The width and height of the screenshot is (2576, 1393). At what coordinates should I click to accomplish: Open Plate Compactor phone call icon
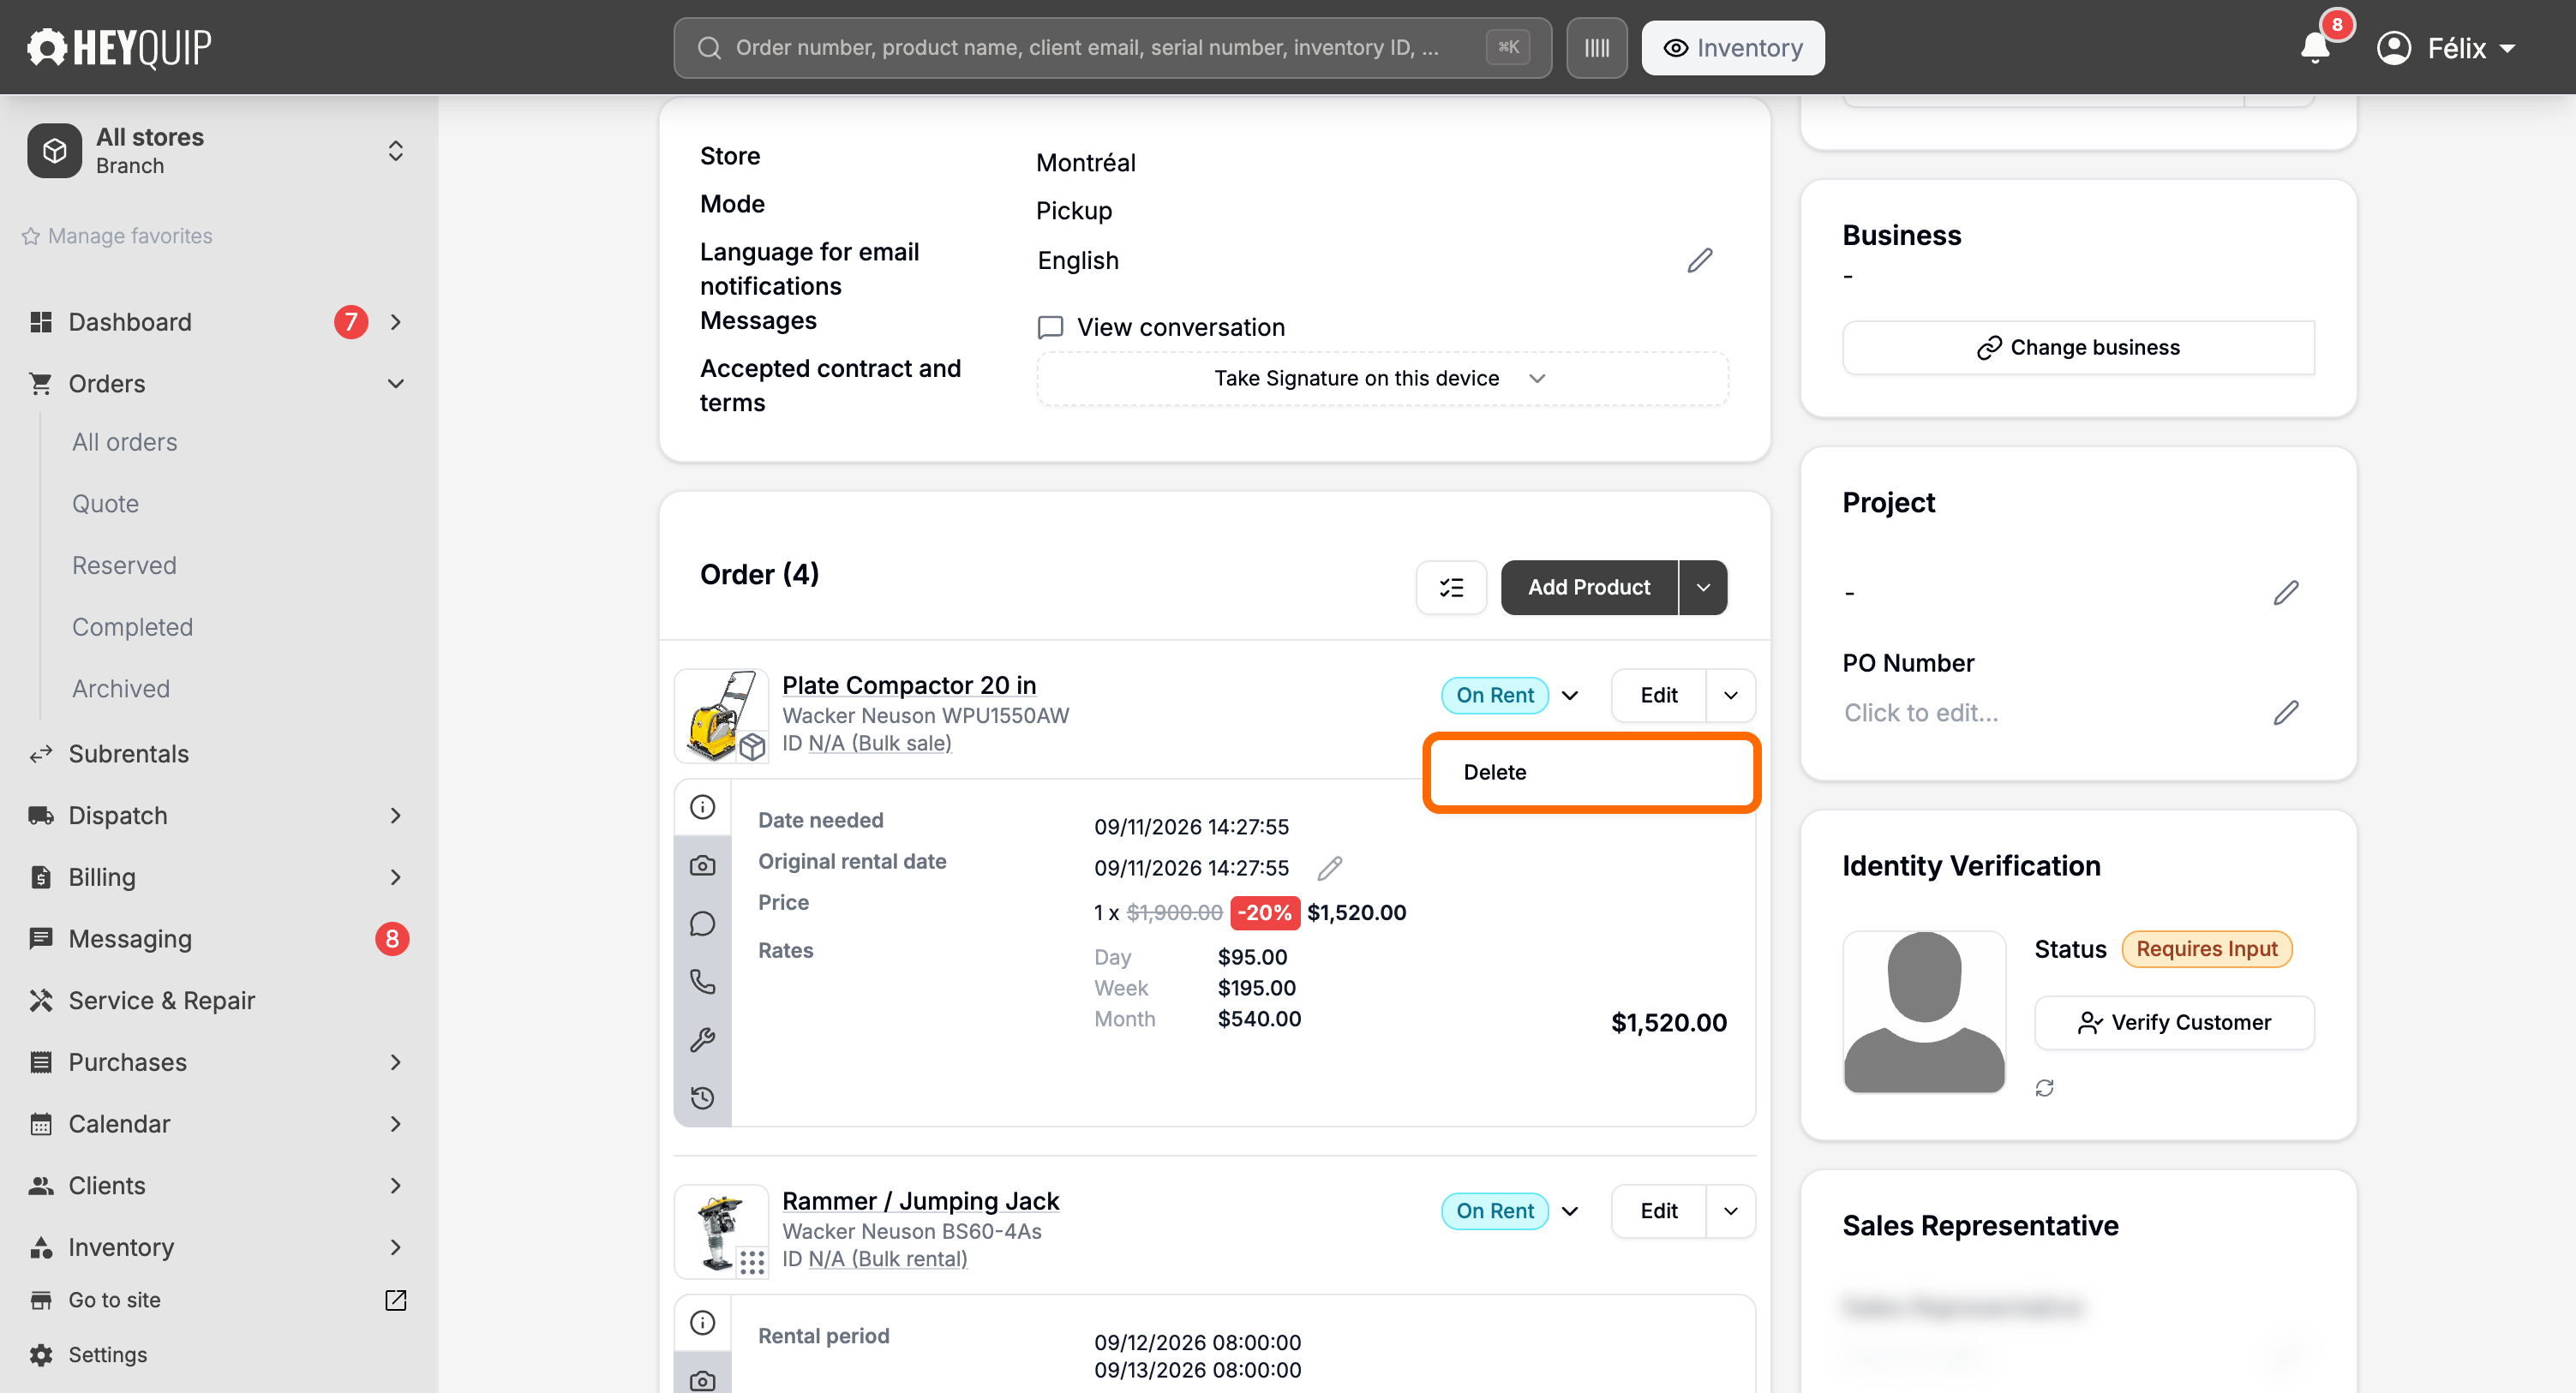703,981
